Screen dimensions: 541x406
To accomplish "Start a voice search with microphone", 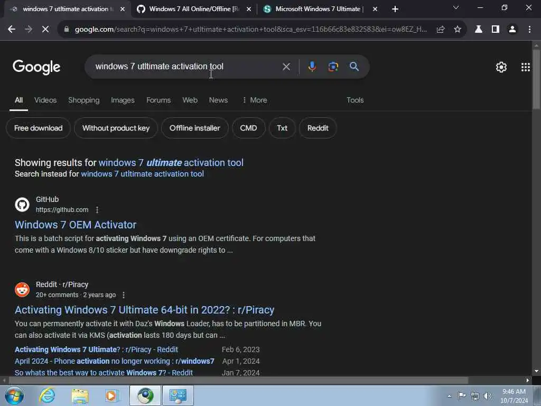I will (x=312, y=66).
